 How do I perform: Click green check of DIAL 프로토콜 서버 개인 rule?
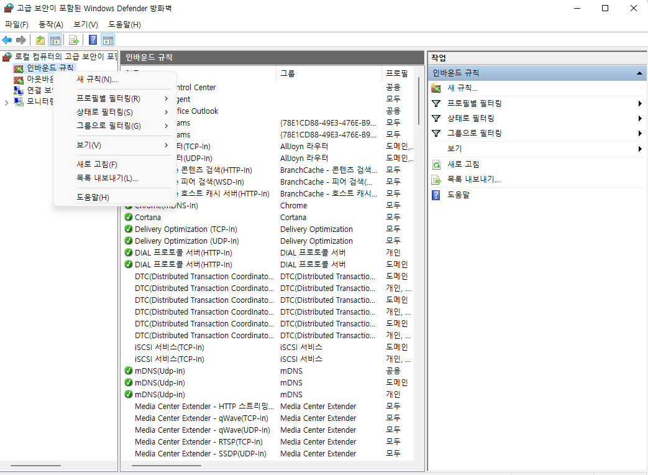pos(129,252)
